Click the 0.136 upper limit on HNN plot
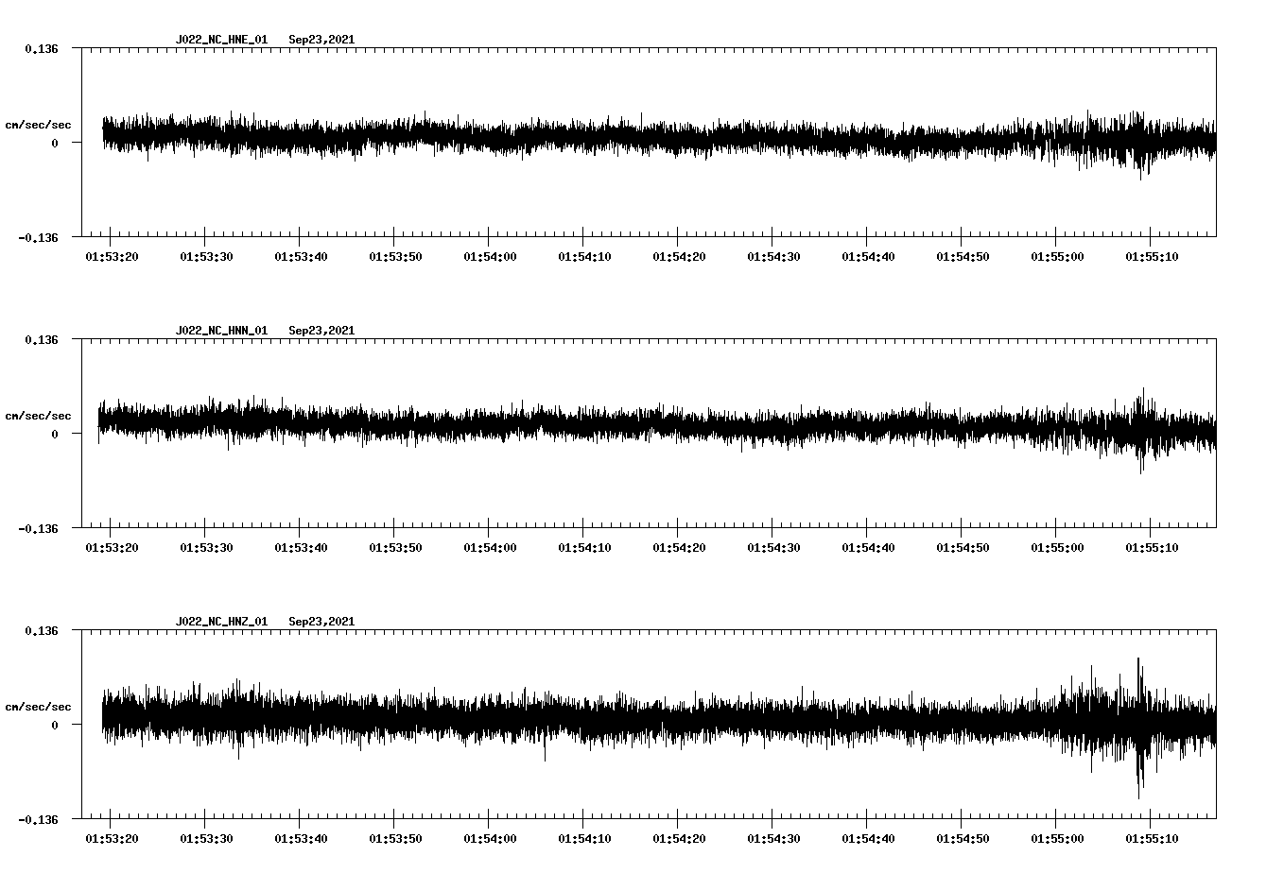This screenshot has width=1284, height=873. coord(41,339)
